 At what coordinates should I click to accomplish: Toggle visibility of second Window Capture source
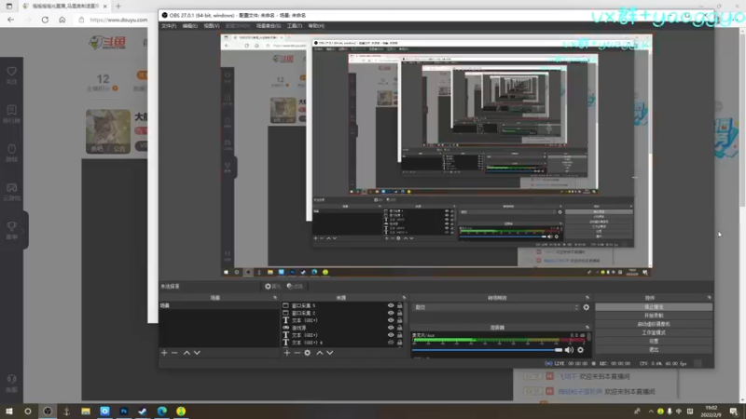tap(391, 313)
